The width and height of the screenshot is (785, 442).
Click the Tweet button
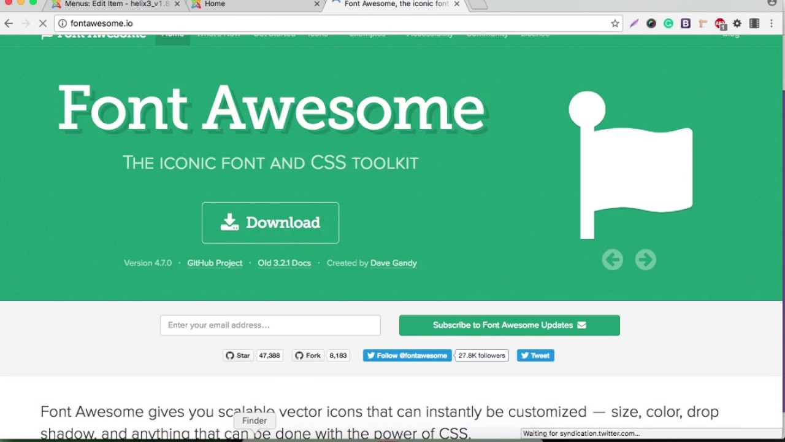[535, 355]
